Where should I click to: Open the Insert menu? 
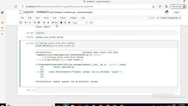coord(46,18)
